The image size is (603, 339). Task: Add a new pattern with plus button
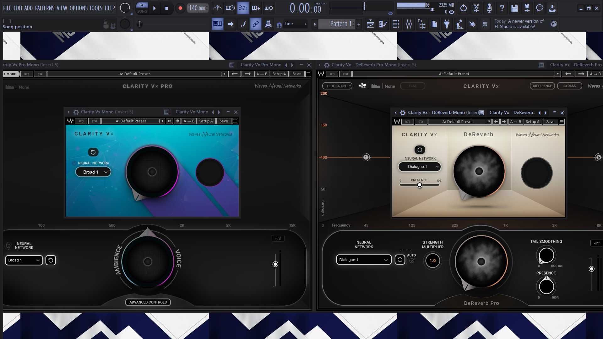coord(359,24)
